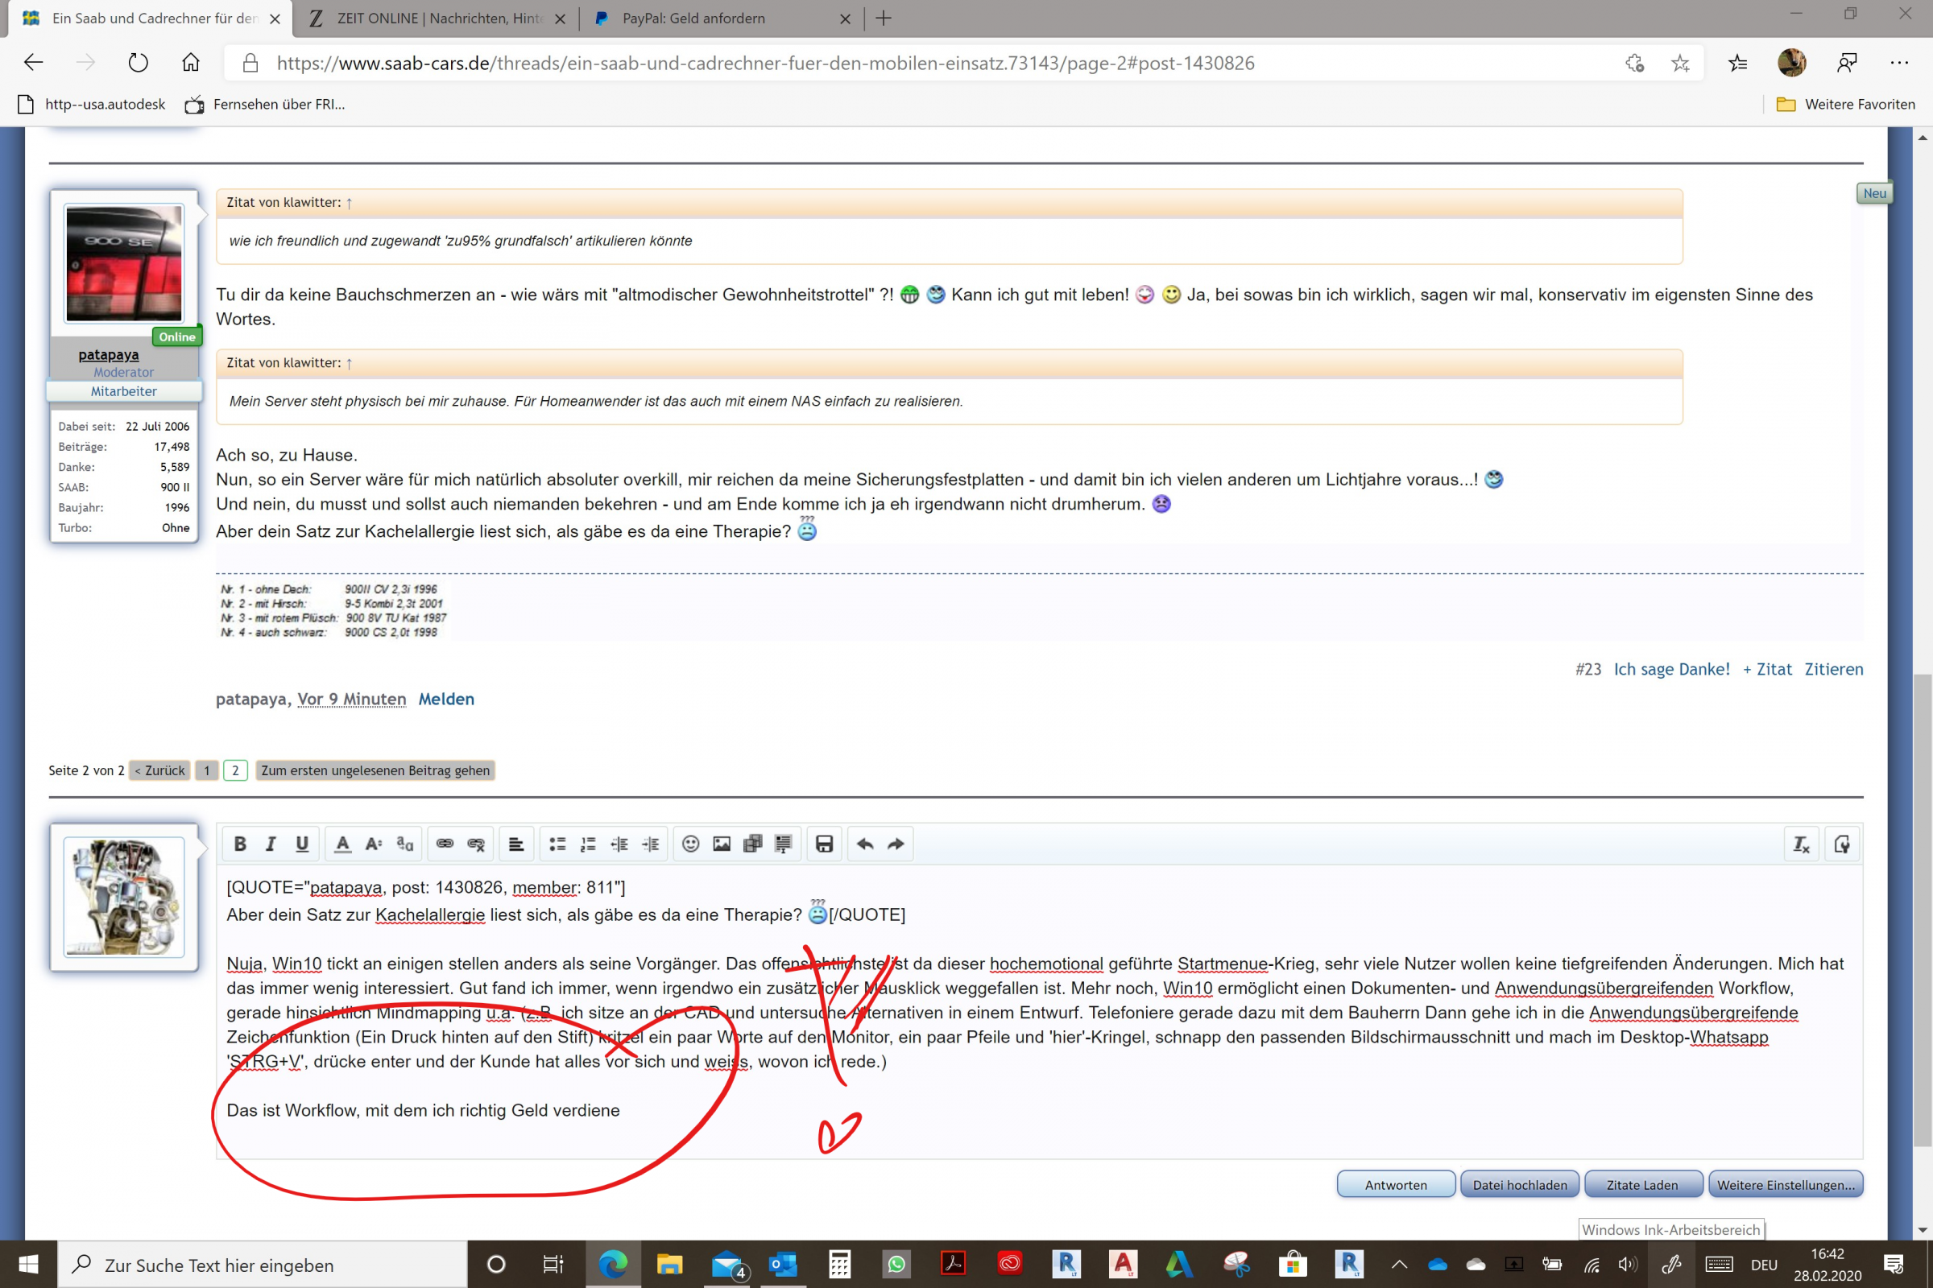Click into the reply text area

(1040, 1012)
